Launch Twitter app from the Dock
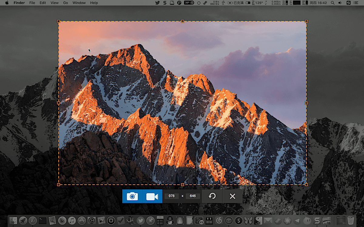 click(x=140, y=220)
